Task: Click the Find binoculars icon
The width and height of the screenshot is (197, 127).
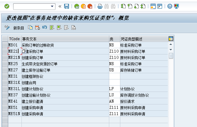Action: pos(107,6)
